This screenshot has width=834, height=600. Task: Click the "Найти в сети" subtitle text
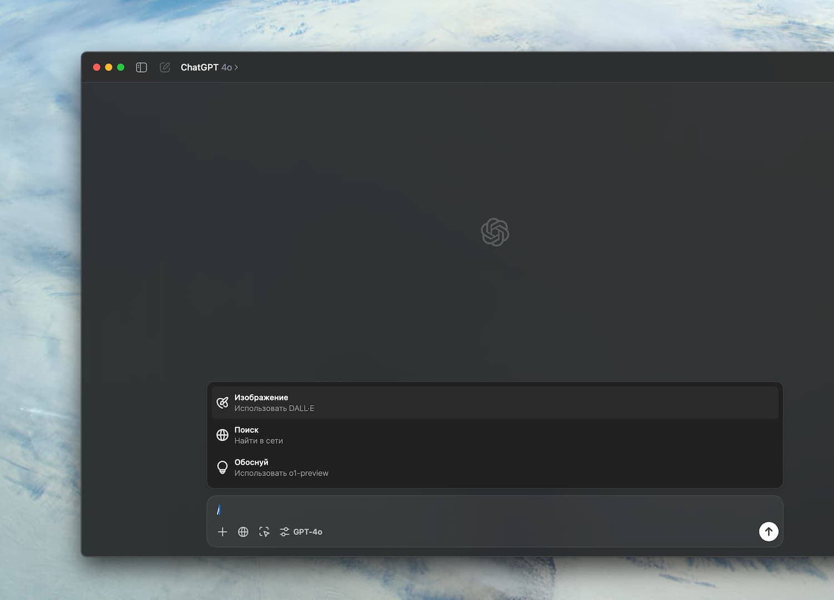[259, 441]
